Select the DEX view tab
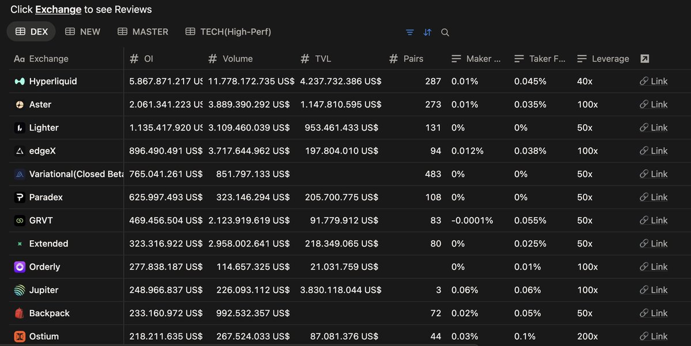This screenshot has width=691, height=346. coord(32,32)
